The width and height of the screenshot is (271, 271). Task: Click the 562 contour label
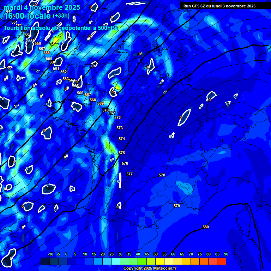coord(64,72)
